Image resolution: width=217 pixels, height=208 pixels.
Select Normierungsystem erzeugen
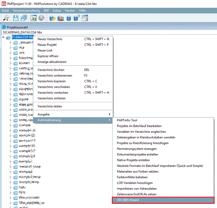point(163,148)
